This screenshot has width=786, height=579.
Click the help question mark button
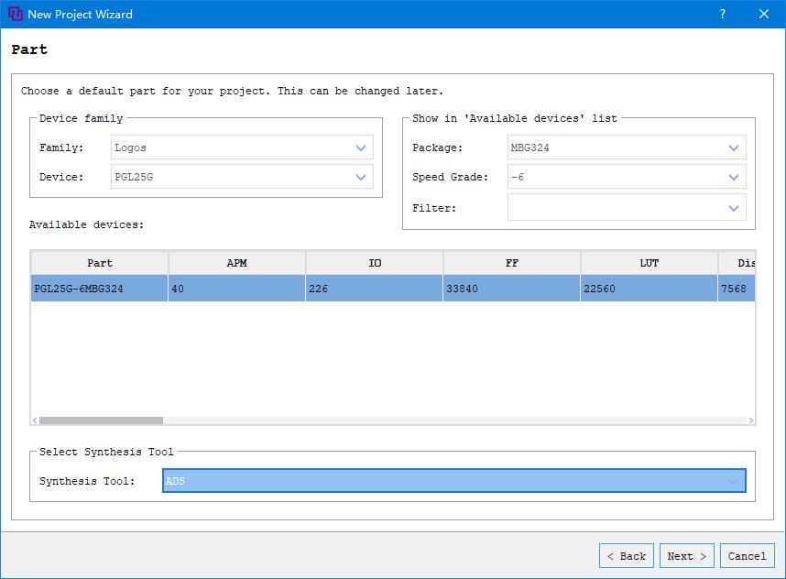[x=723, y=14]
